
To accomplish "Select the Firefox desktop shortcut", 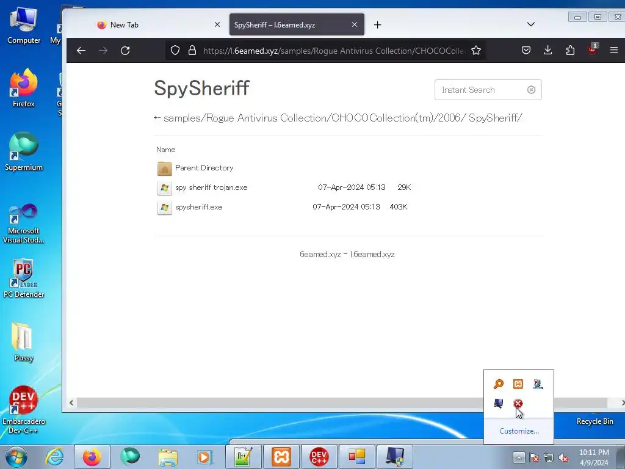I will (24, 88).
